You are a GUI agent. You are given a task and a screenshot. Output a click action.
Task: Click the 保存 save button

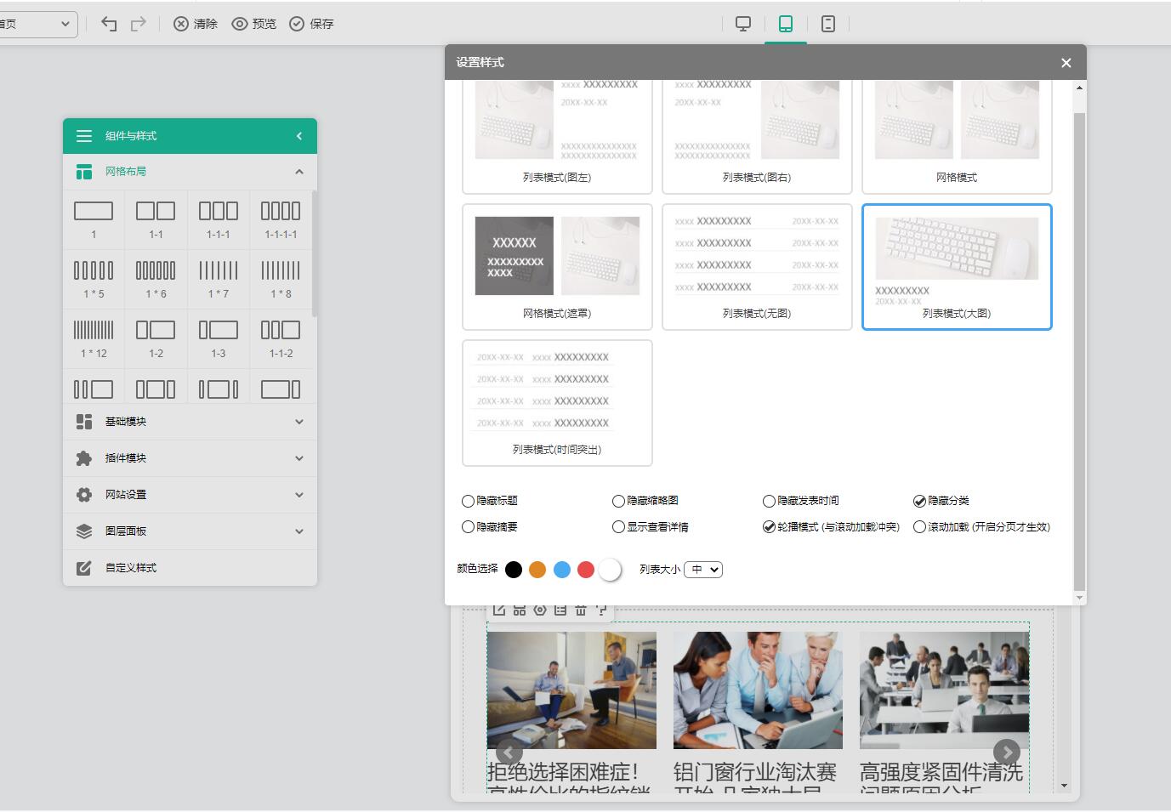pos(312,24)
